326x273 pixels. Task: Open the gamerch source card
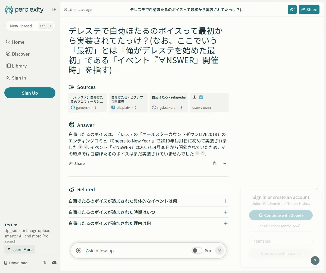pyautogui.click(x=87, y=103)
